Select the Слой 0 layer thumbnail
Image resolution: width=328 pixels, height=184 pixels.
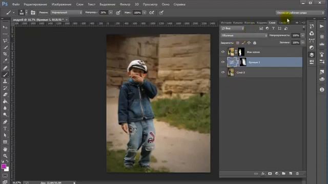point(231,73)
